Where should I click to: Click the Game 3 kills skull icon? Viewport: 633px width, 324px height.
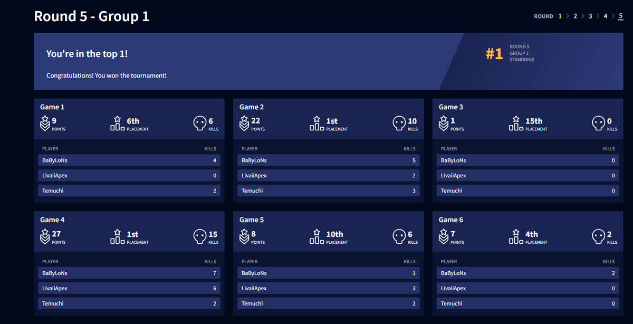pos(598,123)
